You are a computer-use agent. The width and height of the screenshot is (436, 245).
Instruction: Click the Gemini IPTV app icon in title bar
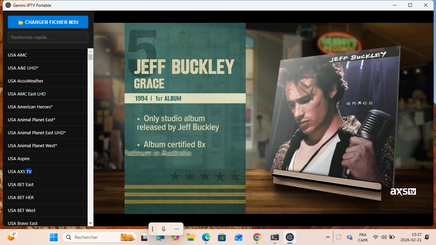(x=8, y=5)
